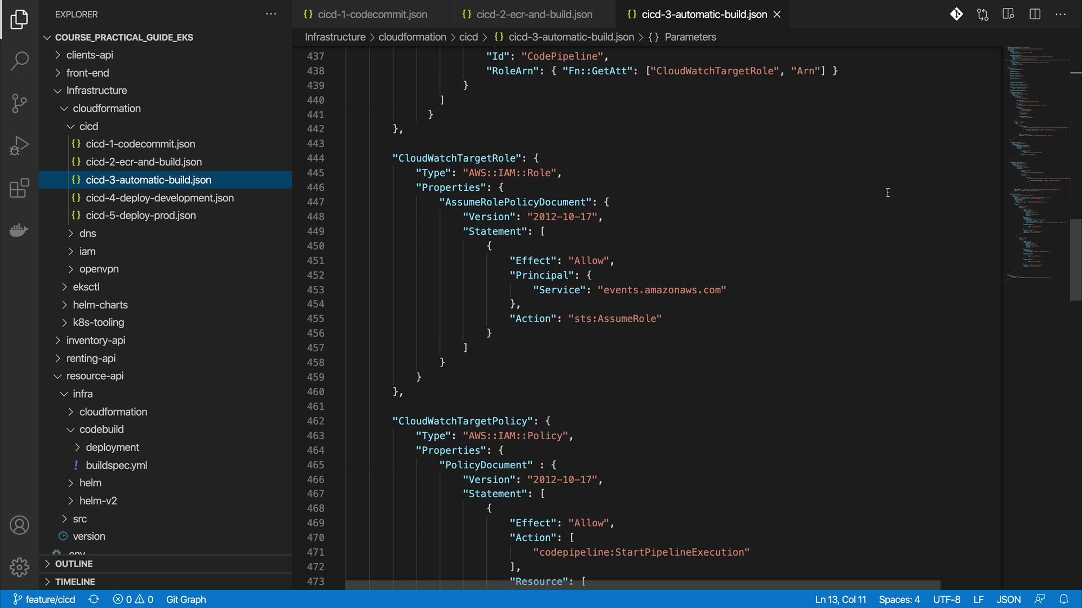The height and width of the screenshot is (608, 1082).
Task: Collapse the cicd folder
Action: pos(88,126)
